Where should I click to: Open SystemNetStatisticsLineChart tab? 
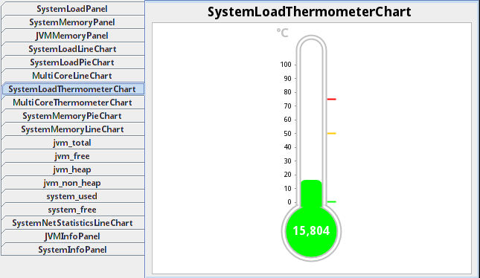click(x=73, y=223)
